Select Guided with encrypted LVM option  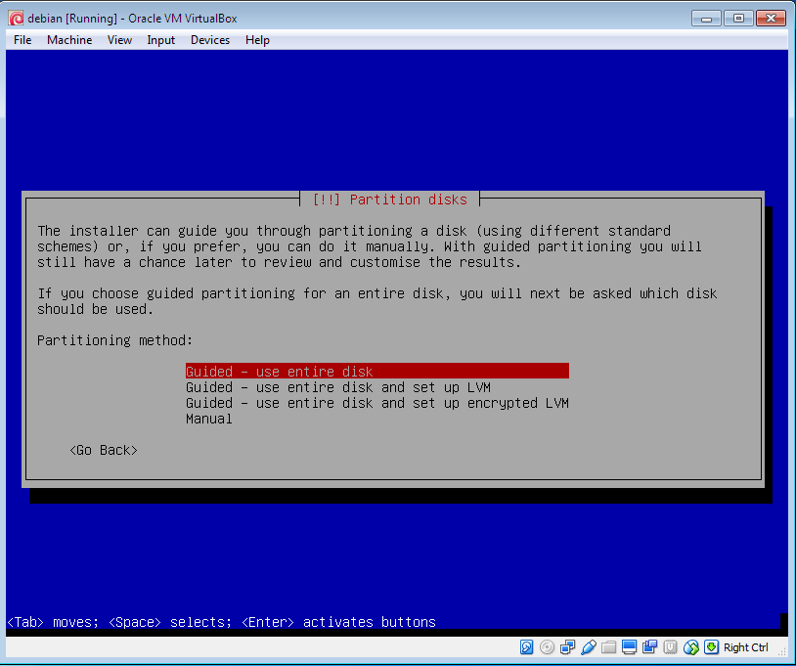coord(377,403)
